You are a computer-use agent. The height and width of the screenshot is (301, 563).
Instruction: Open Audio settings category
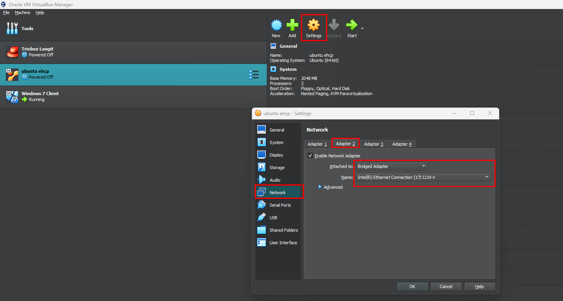point(278,180)
